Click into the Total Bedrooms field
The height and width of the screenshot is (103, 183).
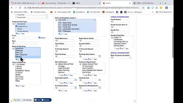coord(66,41)
